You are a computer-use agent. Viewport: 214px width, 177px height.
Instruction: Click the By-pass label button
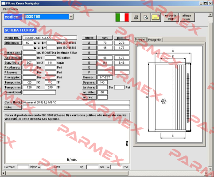pyautogui.click(x=89, y=82)
